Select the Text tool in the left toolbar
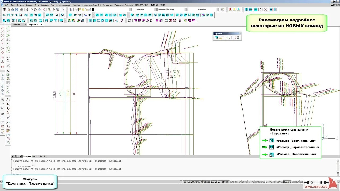 [x=8, y=71]
